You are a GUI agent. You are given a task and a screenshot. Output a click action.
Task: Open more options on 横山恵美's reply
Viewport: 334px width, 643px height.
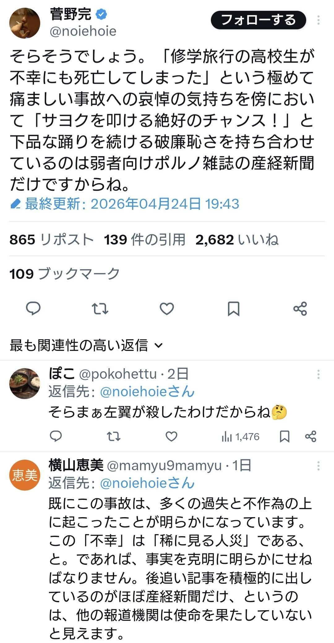click(x=319, y=466)
